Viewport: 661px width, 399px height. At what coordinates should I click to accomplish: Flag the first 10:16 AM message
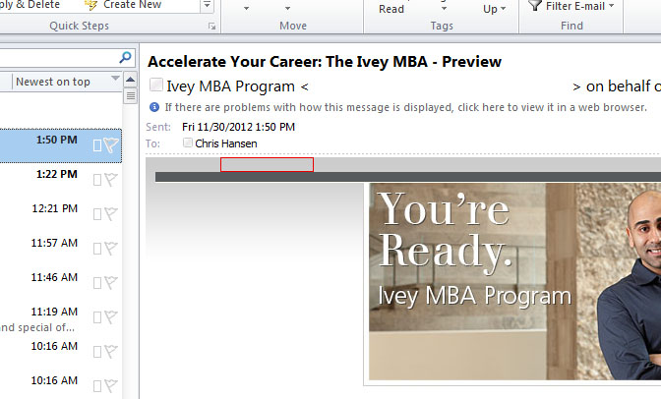[111, 352]
